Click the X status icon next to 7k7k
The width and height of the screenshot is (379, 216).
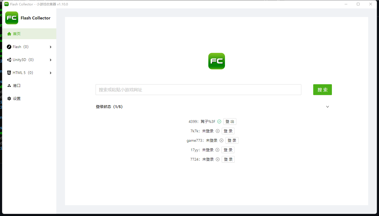coord(218,131)
